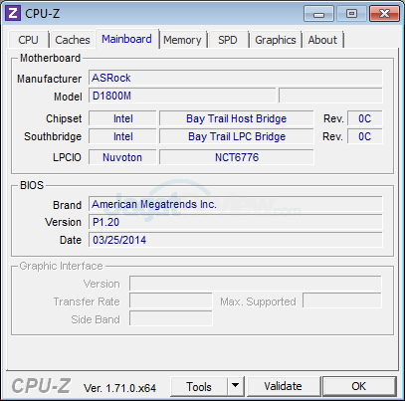This screenshot has height=401, width=405.
Task: Click the Graphic Interface Version field
Action: (x=256, y=284)
